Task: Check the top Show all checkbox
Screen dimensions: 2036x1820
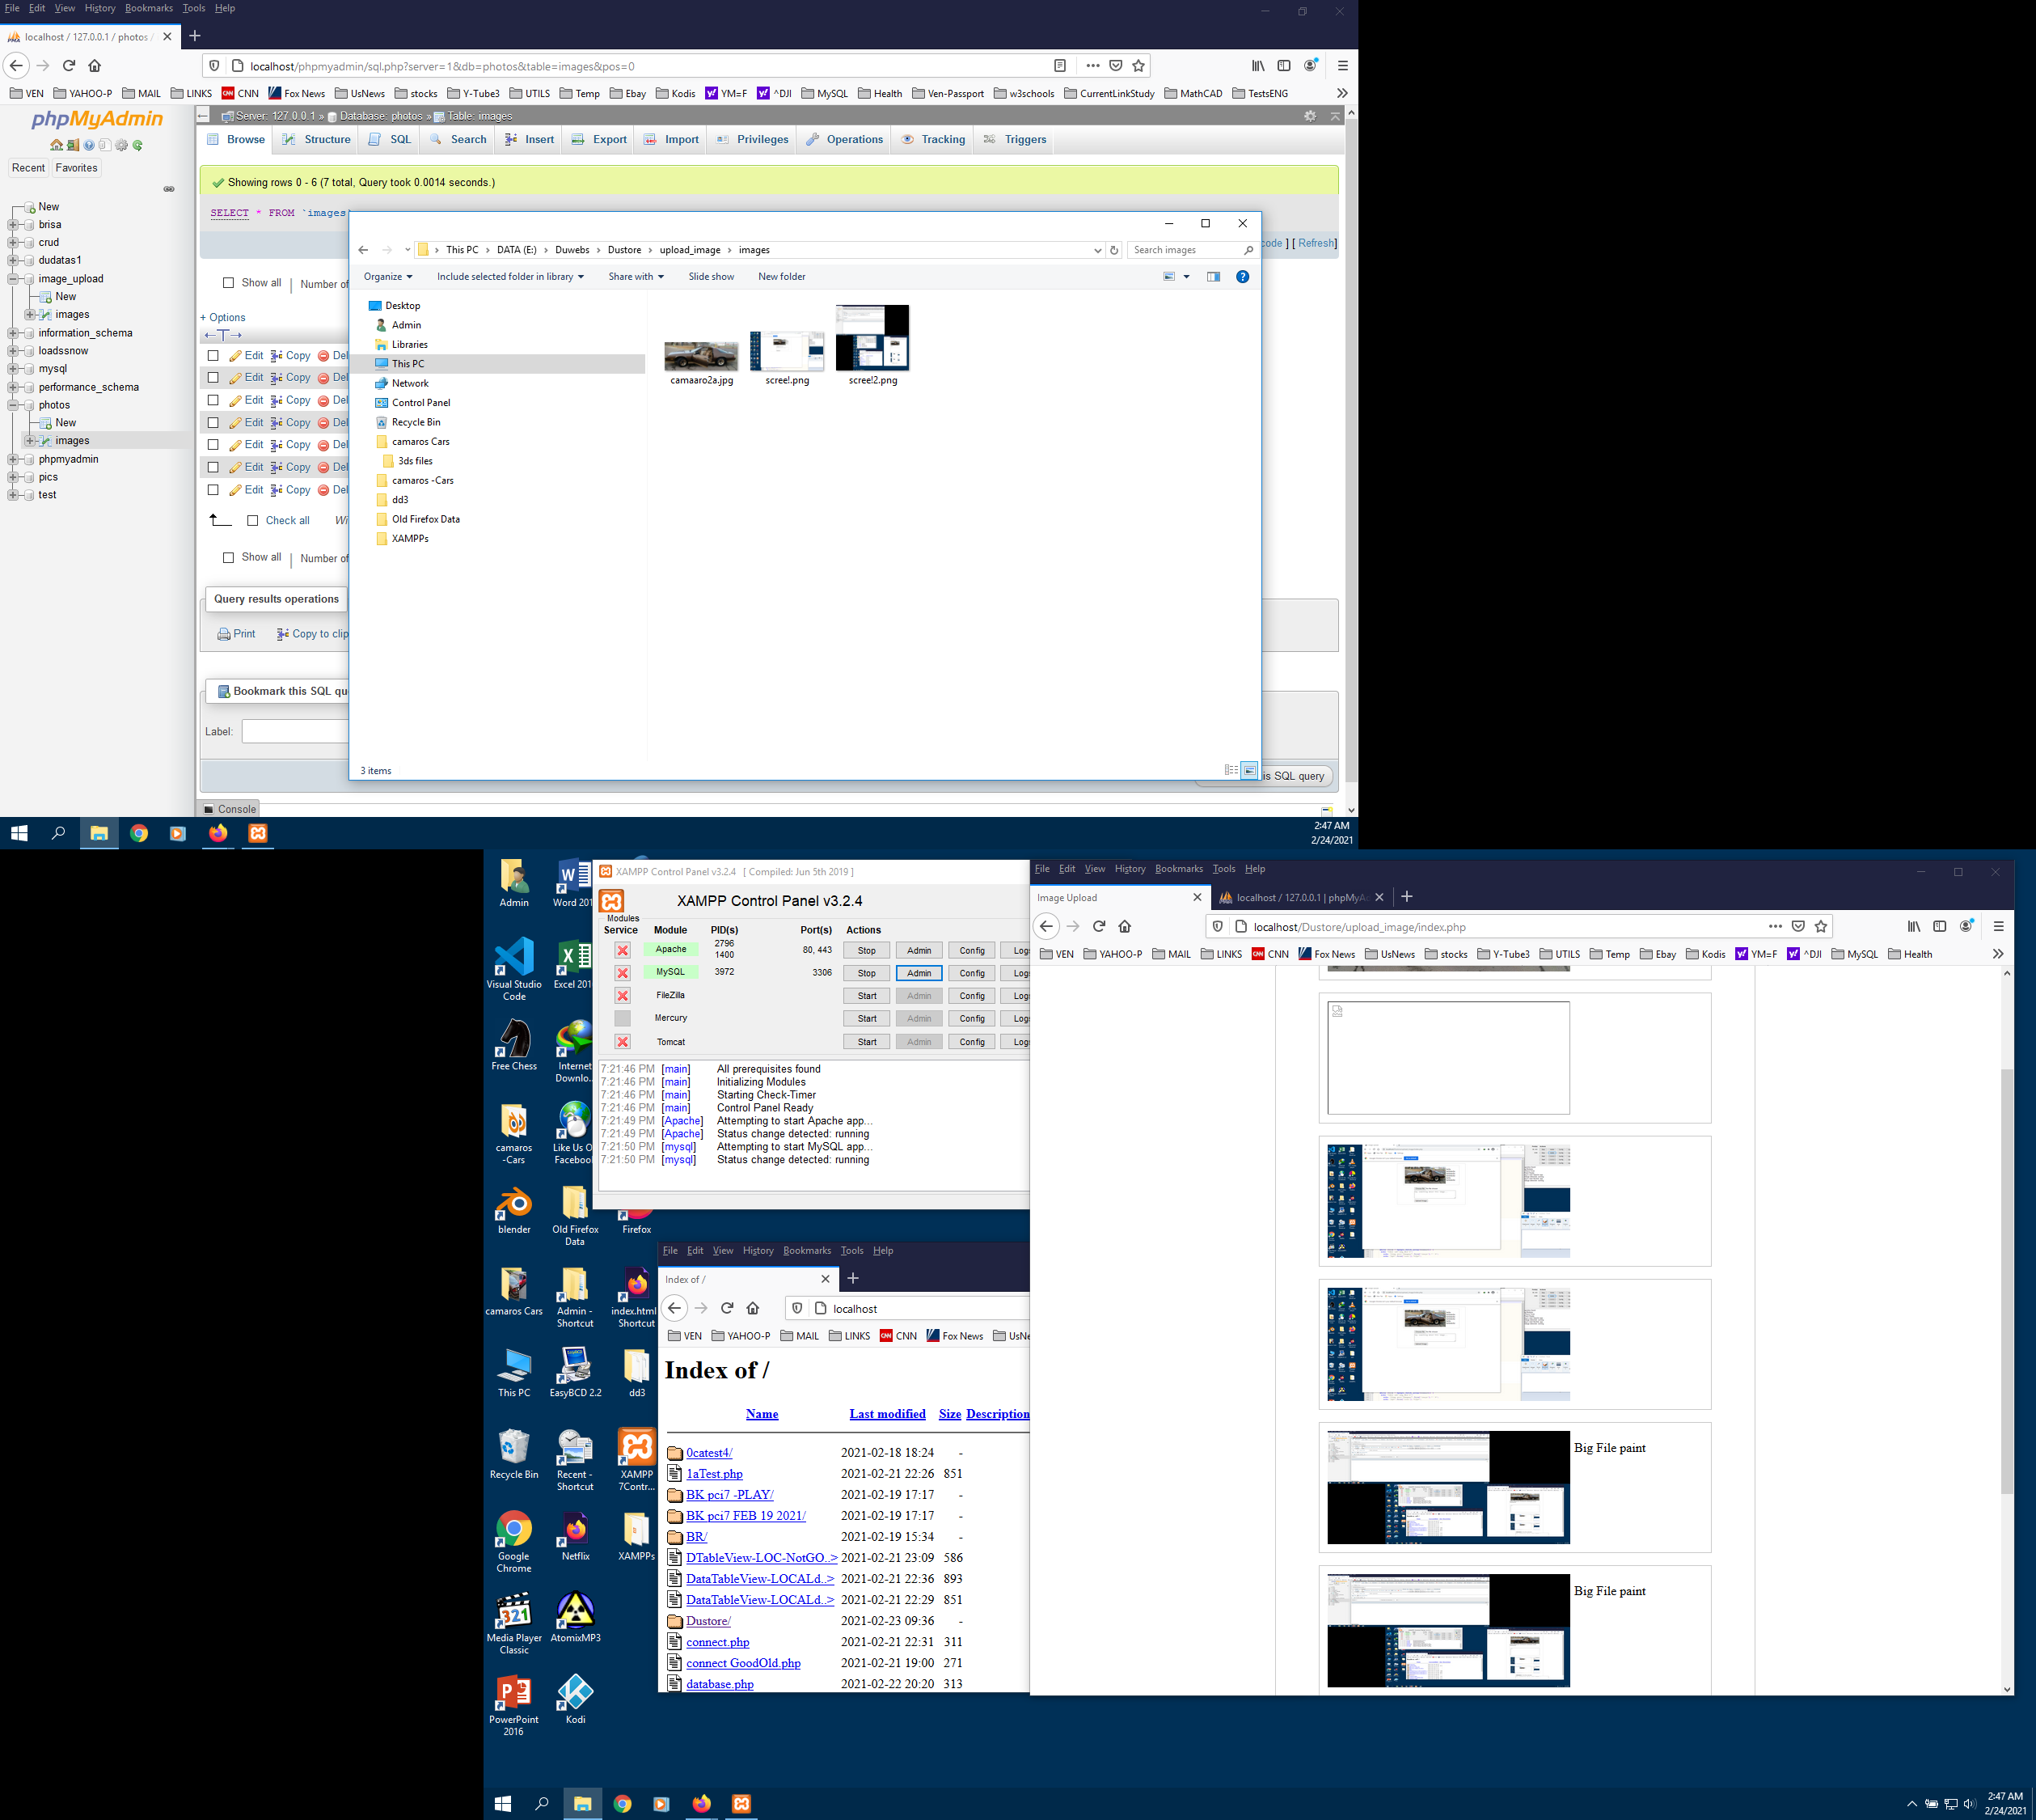Action: point(229,283)
